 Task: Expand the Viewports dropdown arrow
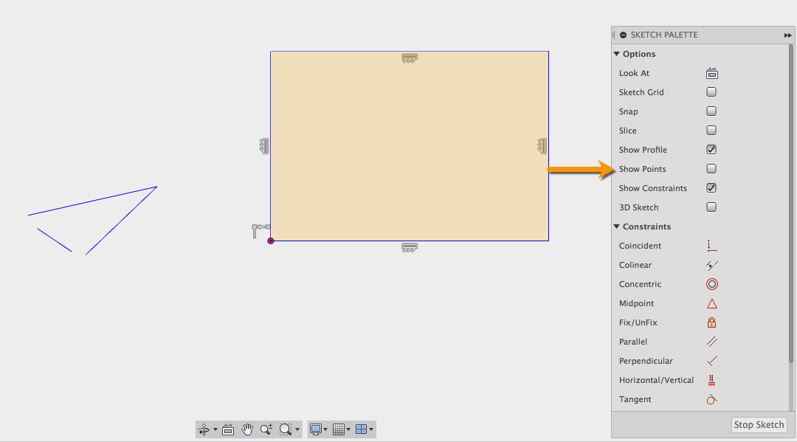(371, 429)
